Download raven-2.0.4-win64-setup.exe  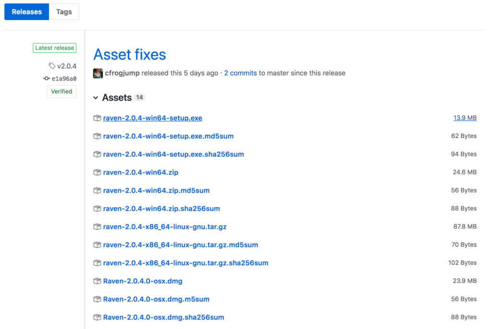152,118
